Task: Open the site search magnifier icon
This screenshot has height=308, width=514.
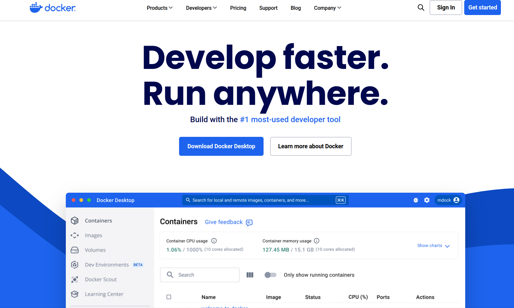Action: click(421, 8)
